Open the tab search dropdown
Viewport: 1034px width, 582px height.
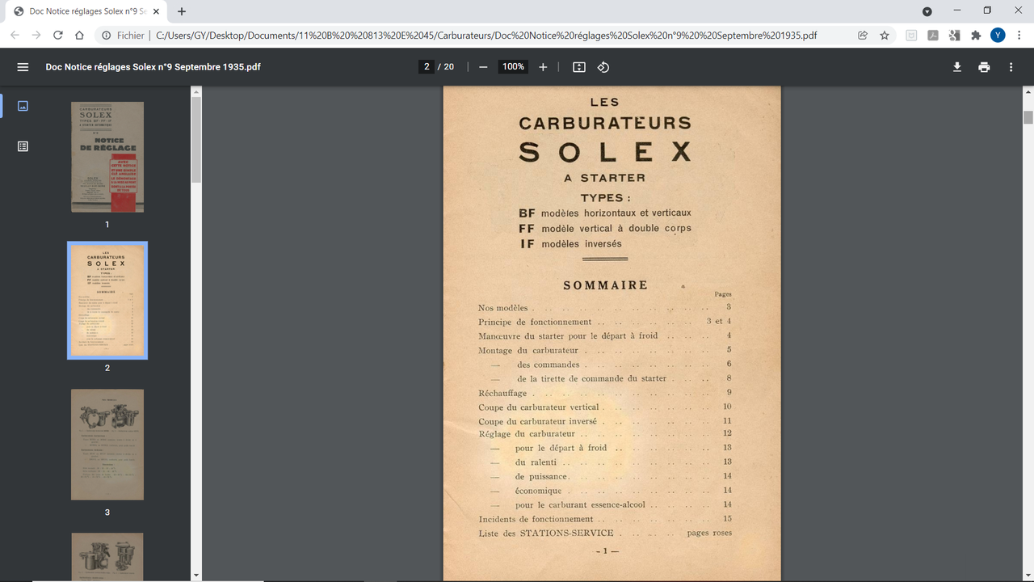tap(927, 11)
